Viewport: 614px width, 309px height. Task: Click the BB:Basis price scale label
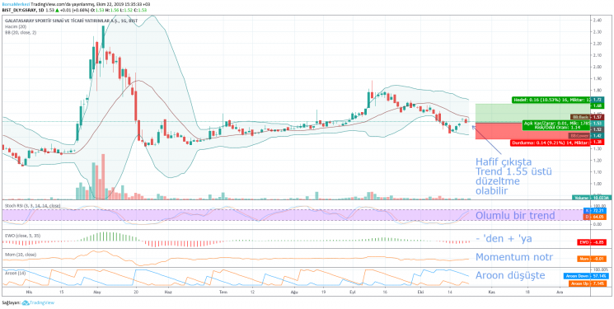click(x=581, y=117)
